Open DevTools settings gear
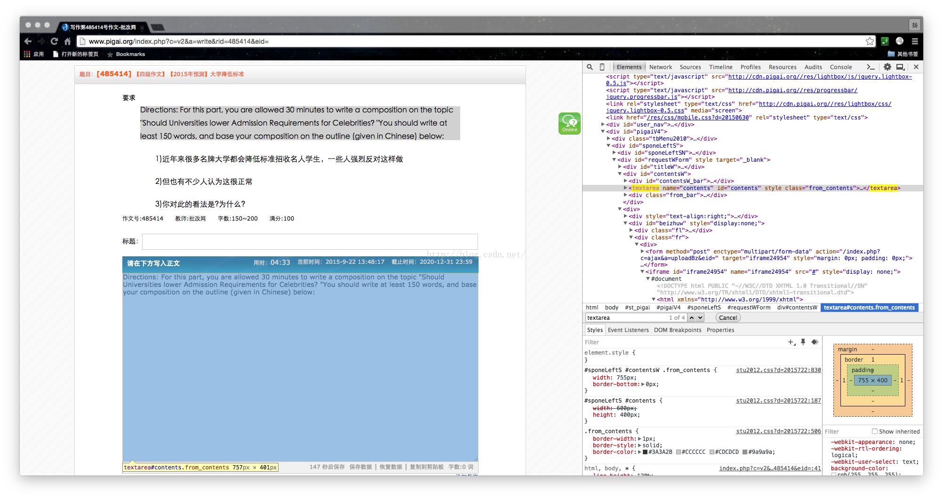943x499 pixels. click(887, 67)
